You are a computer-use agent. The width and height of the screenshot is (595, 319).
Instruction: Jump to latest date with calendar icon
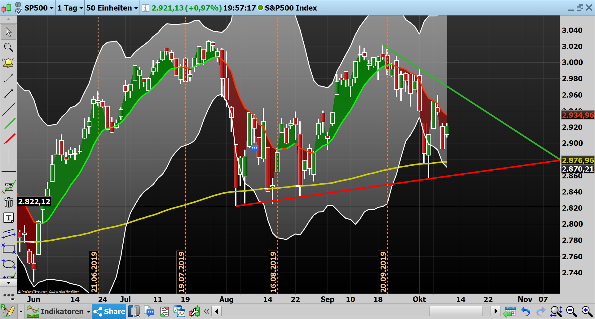coord(509,311)
